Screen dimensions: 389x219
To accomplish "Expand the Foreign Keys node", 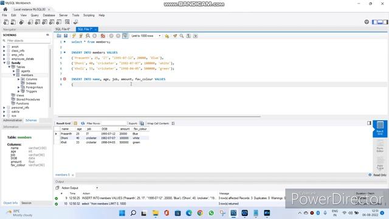I will [19, 88].
